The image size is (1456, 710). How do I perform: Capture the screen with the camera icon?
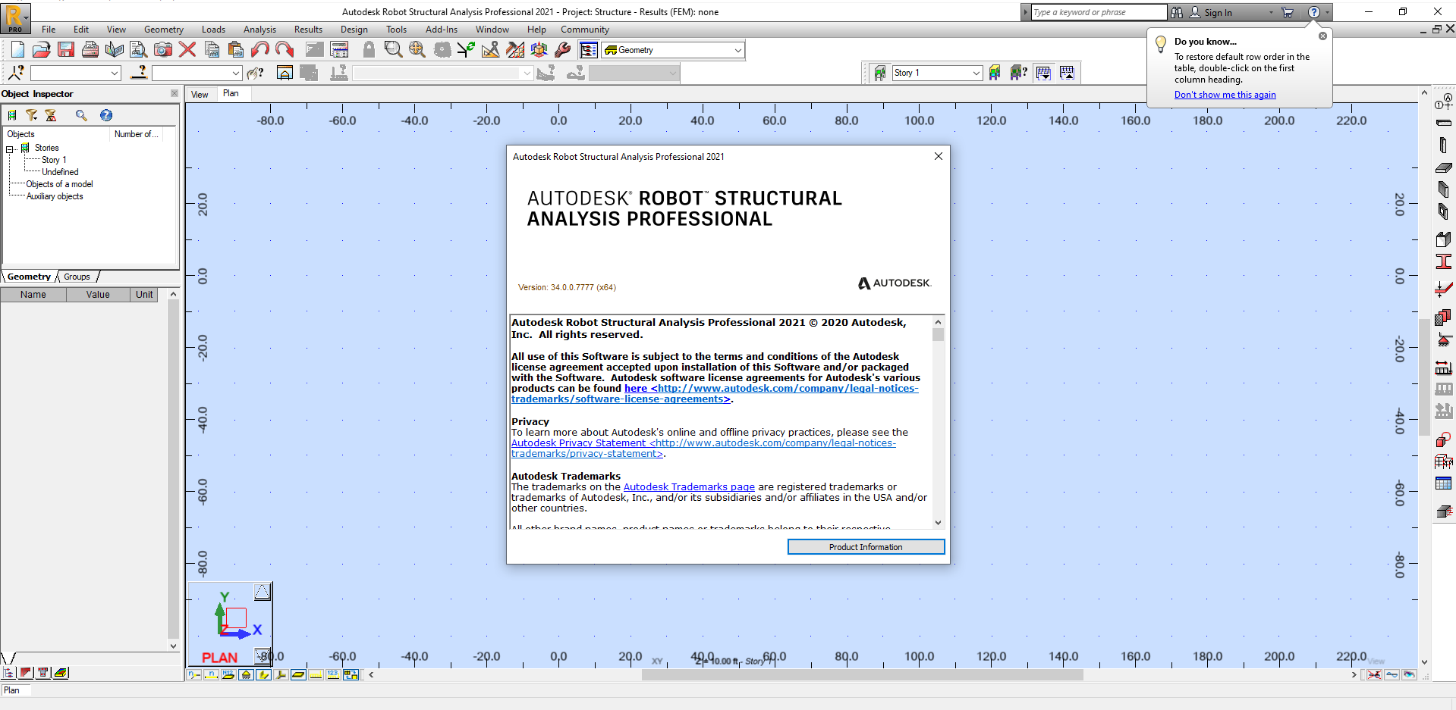point(163,50)
